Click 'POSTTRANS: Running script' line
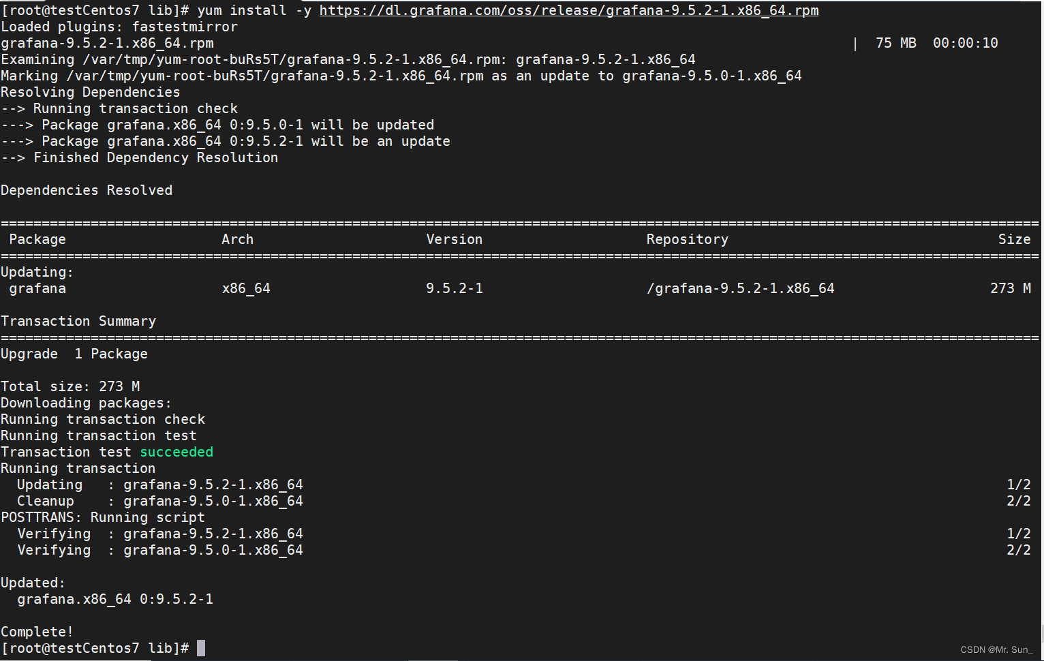The width and height of the screenshot is (1044, 661). point(103,517)
